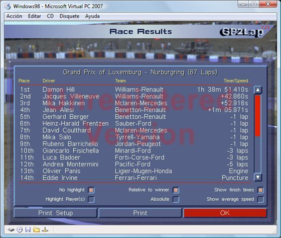Screen dimensions: 281x238
Task: Click the results list scroll up arrow
Action: 258,90
